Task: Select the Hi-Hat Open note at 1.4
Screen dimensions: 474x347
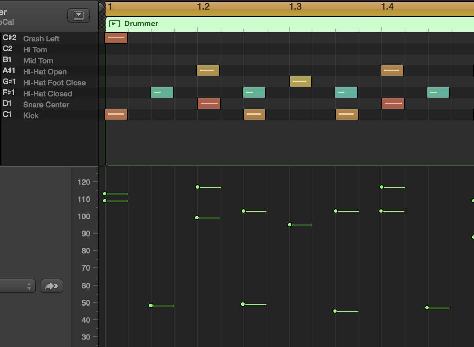Action: [392, 71]
